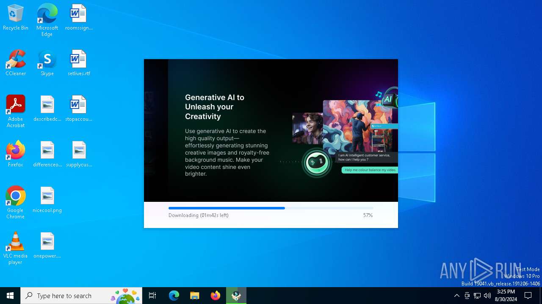Show hidden system tray icons
Image resolution: width=542 pixels, height=304 pixels.
click(x=456, y=296)
